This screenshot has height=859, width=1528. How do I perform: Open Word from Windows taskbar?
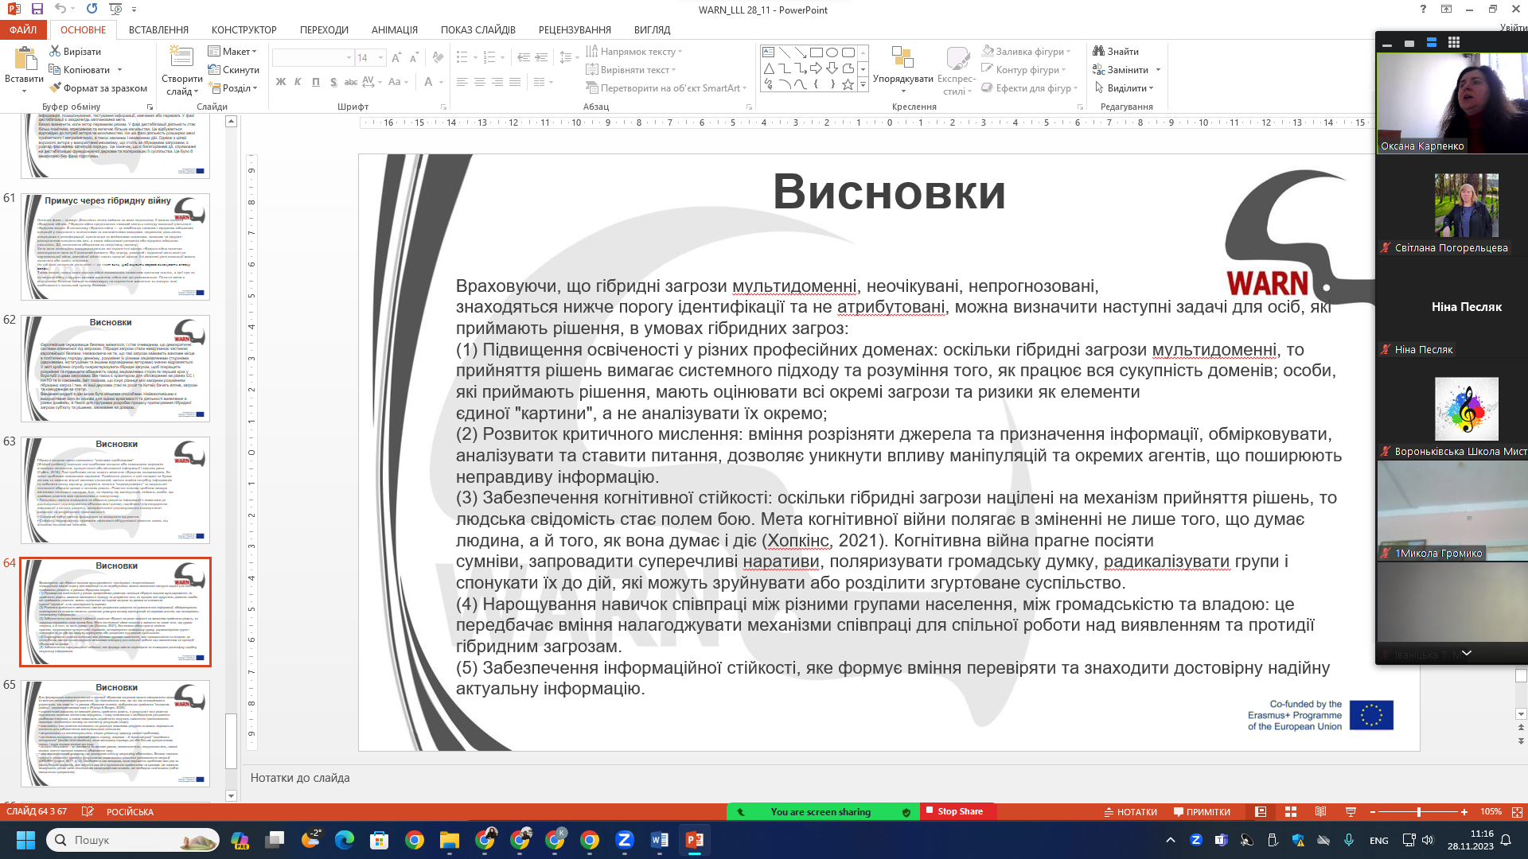(x=660, y=839)
